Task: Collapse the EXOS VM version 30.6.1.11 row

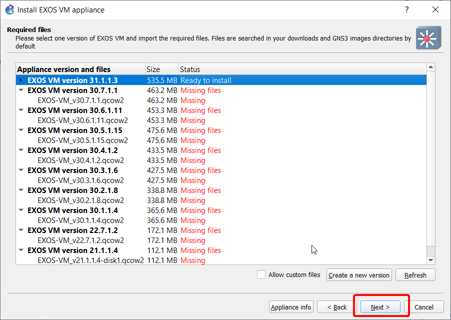Action: click(x=20, y=110)
